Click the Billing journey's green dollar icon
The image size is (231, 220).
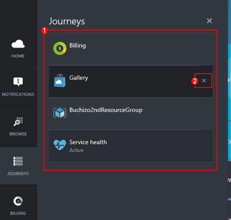(60, 48)
